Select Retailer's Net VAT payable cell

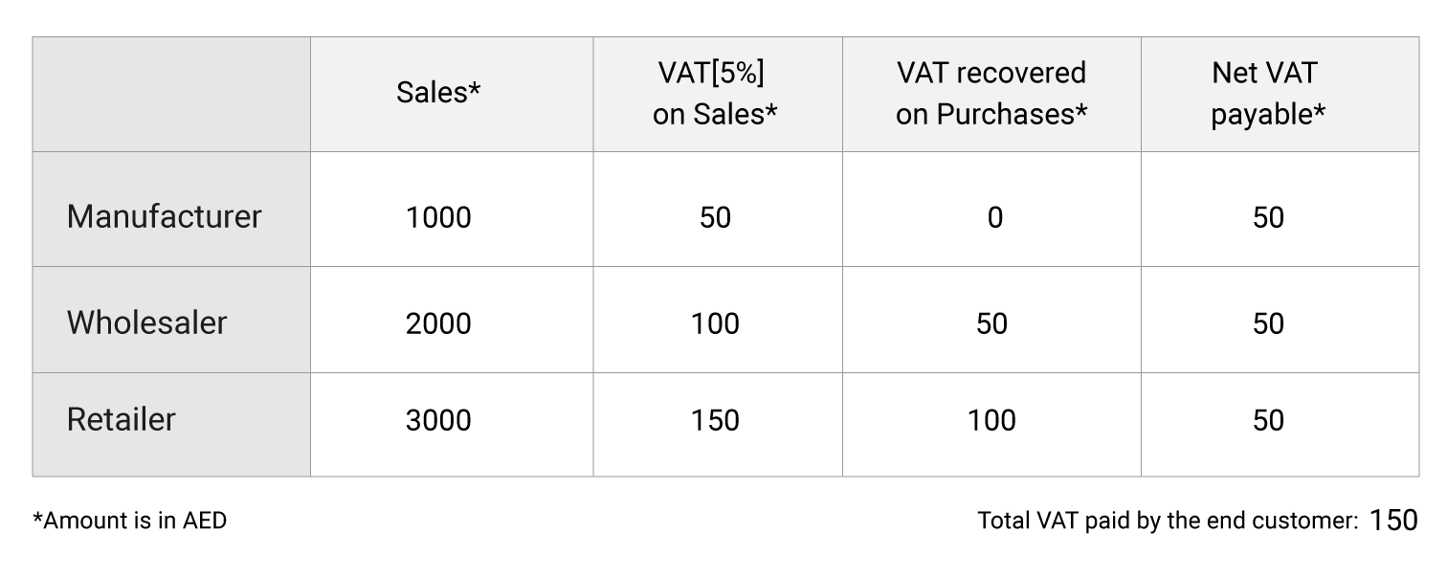point(1268,420)
